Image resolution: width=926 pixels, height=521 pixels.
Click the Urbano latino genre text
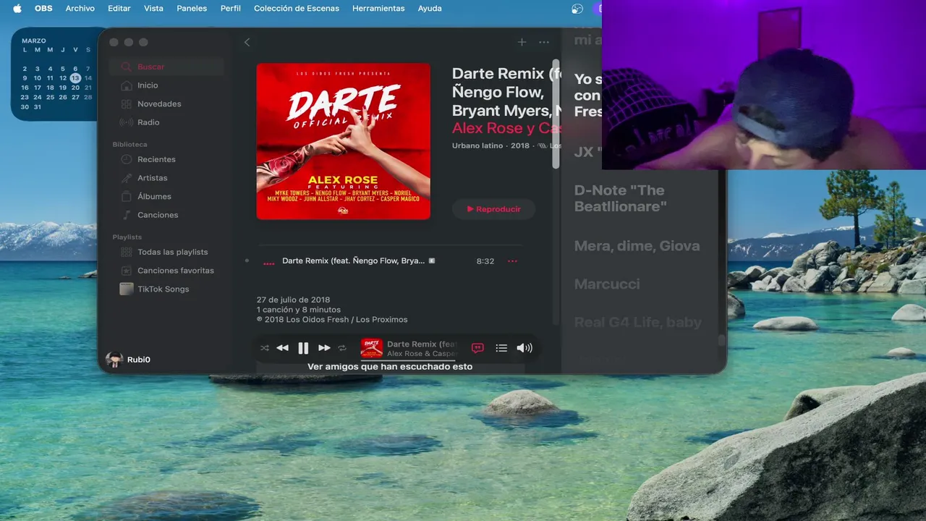(x=478, y=145)
